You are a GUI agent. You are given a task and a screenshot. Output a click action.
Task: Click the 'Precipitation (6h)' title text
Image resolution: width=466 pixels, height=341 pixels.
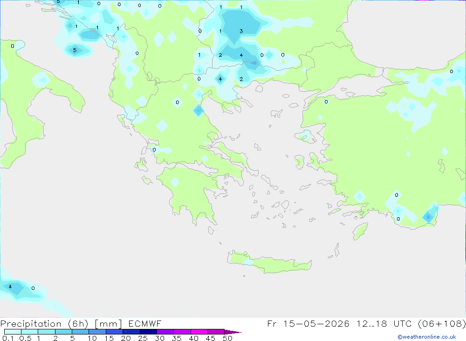(x=44, y=324)
